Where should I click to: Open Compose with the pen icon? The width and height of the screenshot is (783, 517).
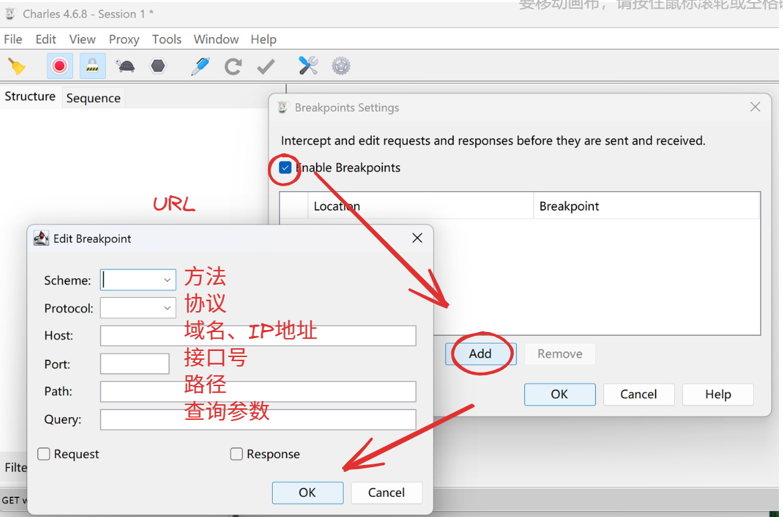(x=200, y=66)
